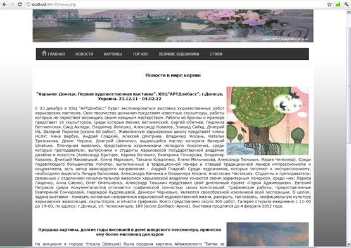
Task: Click the browser forward arrow
Action: tap(12, 4)
